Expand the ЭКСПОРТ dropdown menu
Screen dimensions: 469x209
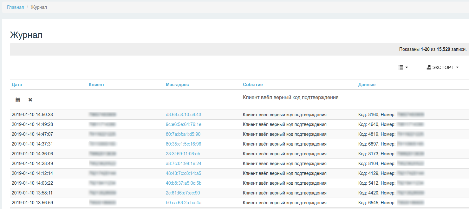point(443,67)
